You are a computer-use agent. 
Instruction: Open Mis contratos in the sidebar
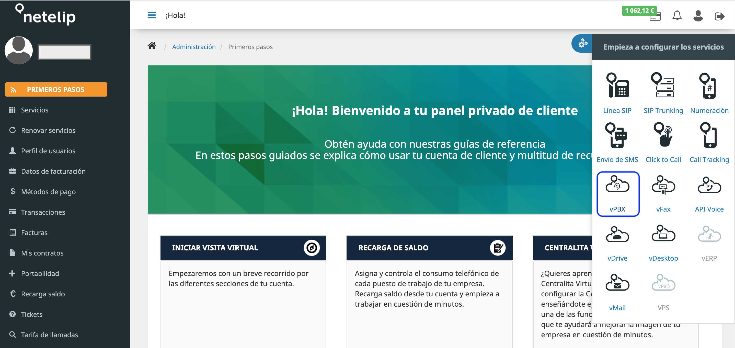coord(36,253)
